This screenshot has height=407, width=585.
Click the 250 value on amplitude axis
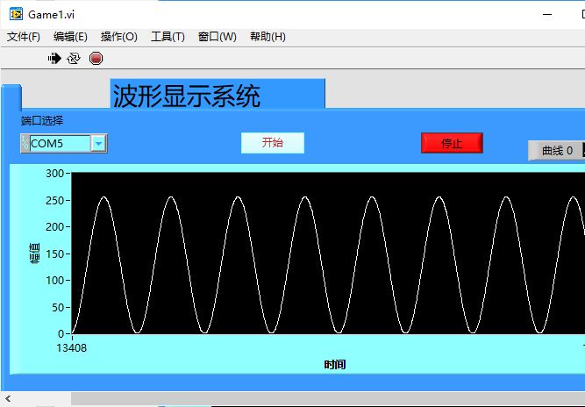tap(55, 200)
